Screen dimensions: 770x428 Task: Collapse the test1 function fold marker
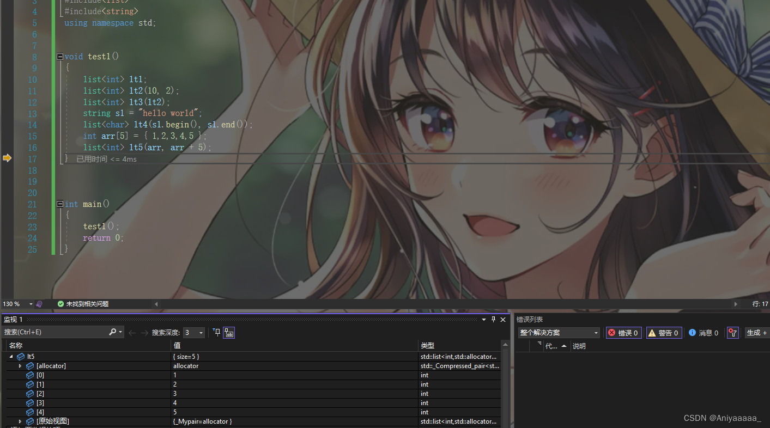point(60,57)
